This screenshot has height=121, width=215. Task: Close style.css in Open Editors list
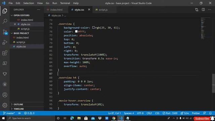15,24
